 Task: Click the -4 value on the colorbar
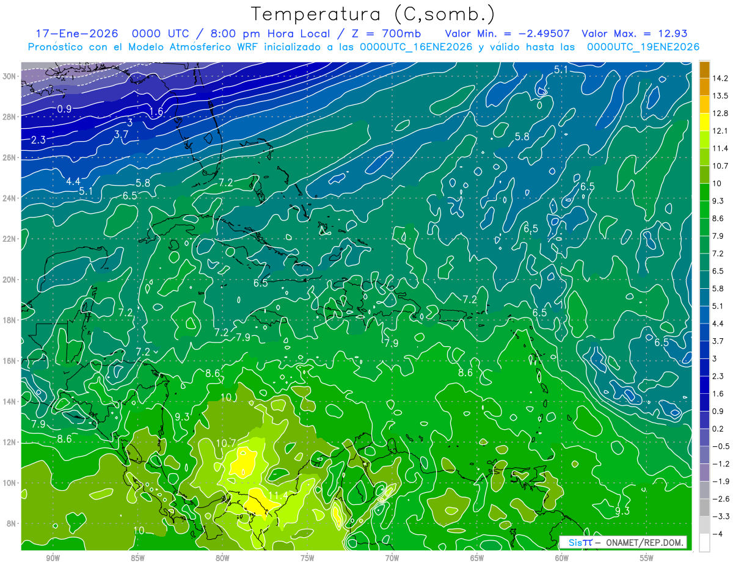click(x=719, y=534)
